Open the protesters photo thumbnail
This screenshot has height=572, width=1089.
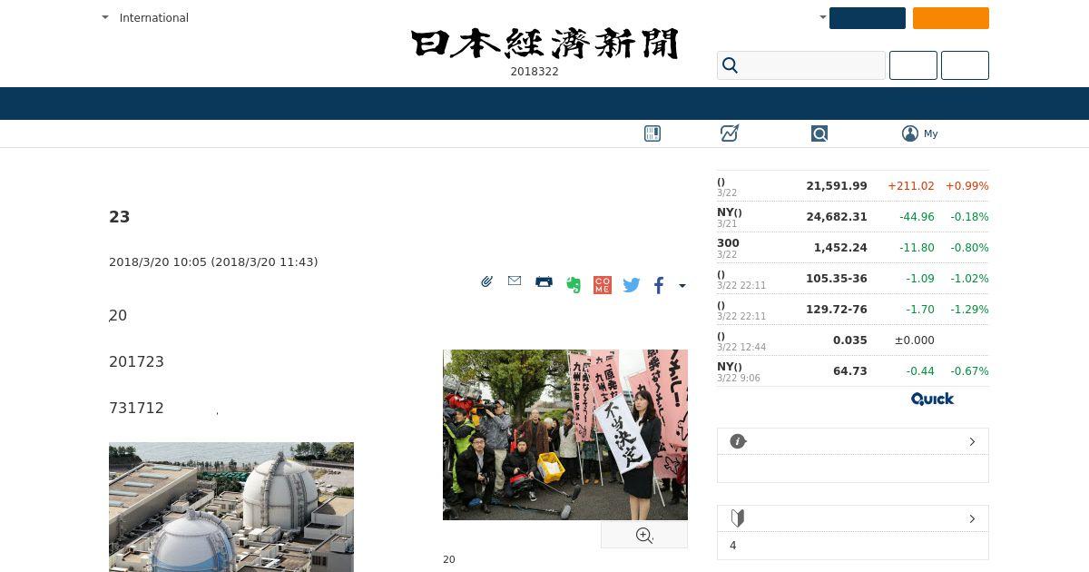coord(565,435)
